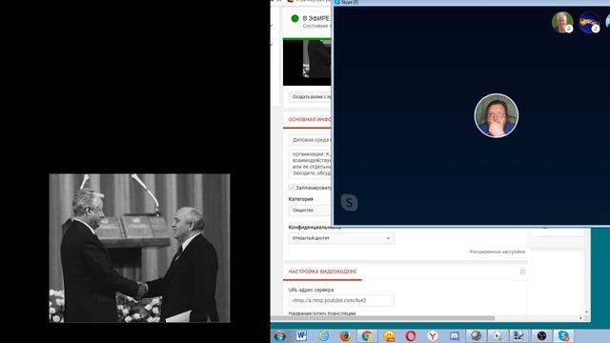Switch to Skype in the taskbar
Image resolution: width=610 pixels, height=343 pixels.
pos(563,336)
